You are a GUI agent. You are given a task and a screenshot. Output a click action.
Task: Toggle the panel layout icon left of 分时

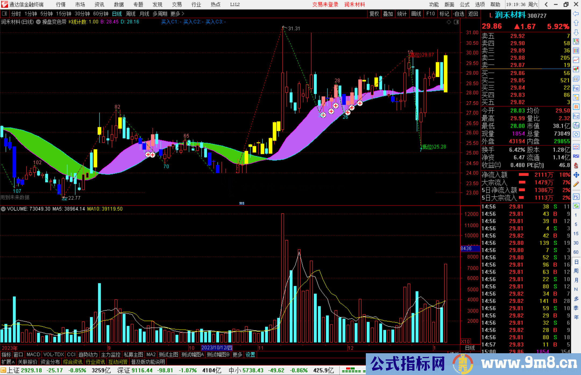[5, 14]
